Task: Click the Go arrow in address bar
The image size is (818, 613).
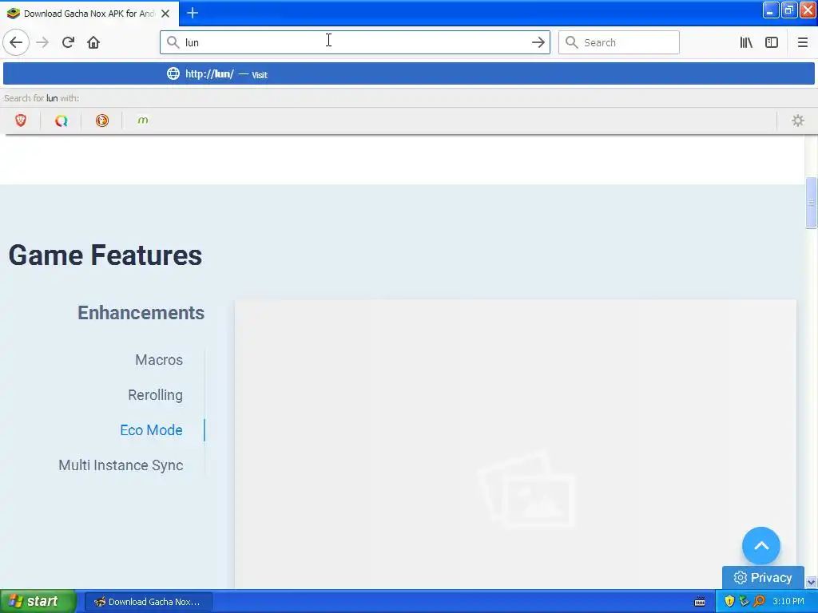Action: coord(538,43)
